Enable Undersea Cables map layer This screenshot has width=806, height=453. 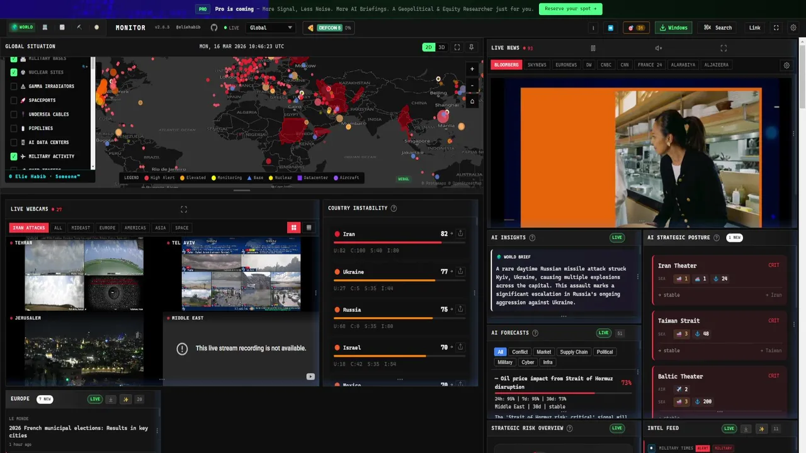tap(14, 115)
